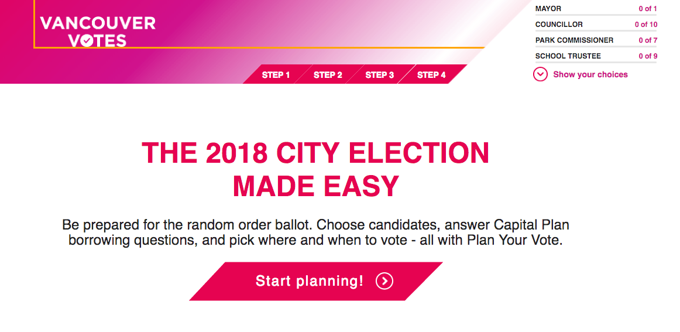Viewport: 680px width, 332px height.
Task: Click the circled down-chevron beside Show your choices
Action: [x=540, y=74]
